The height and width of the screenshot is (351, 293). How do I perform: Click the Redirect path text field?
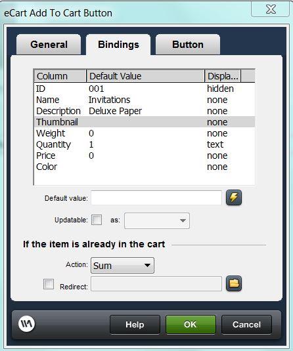point(156,284)
